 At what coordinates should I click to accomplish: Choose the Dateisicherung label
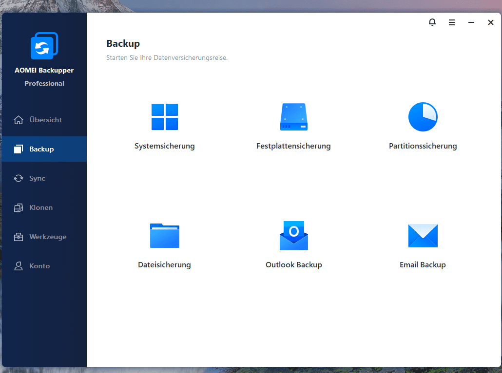click(165, 265)
